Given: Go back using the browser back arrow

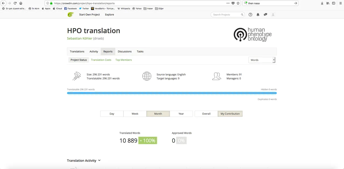Looking at the screenshot, I should click(3, 3).
